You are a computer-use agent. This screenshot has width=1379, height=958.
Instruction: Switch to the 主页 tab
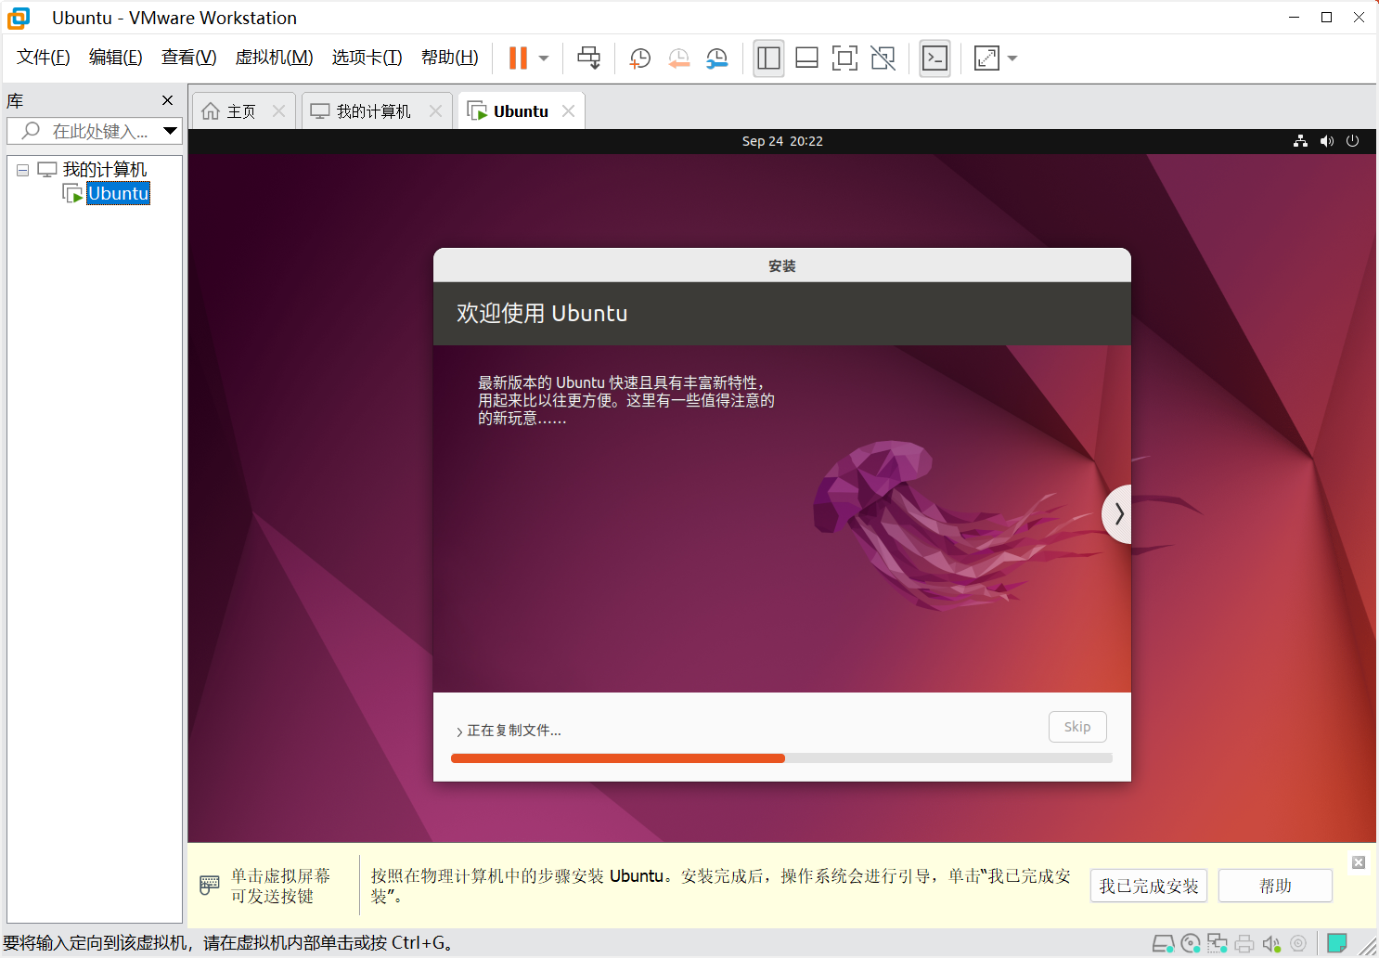(241, 111)
